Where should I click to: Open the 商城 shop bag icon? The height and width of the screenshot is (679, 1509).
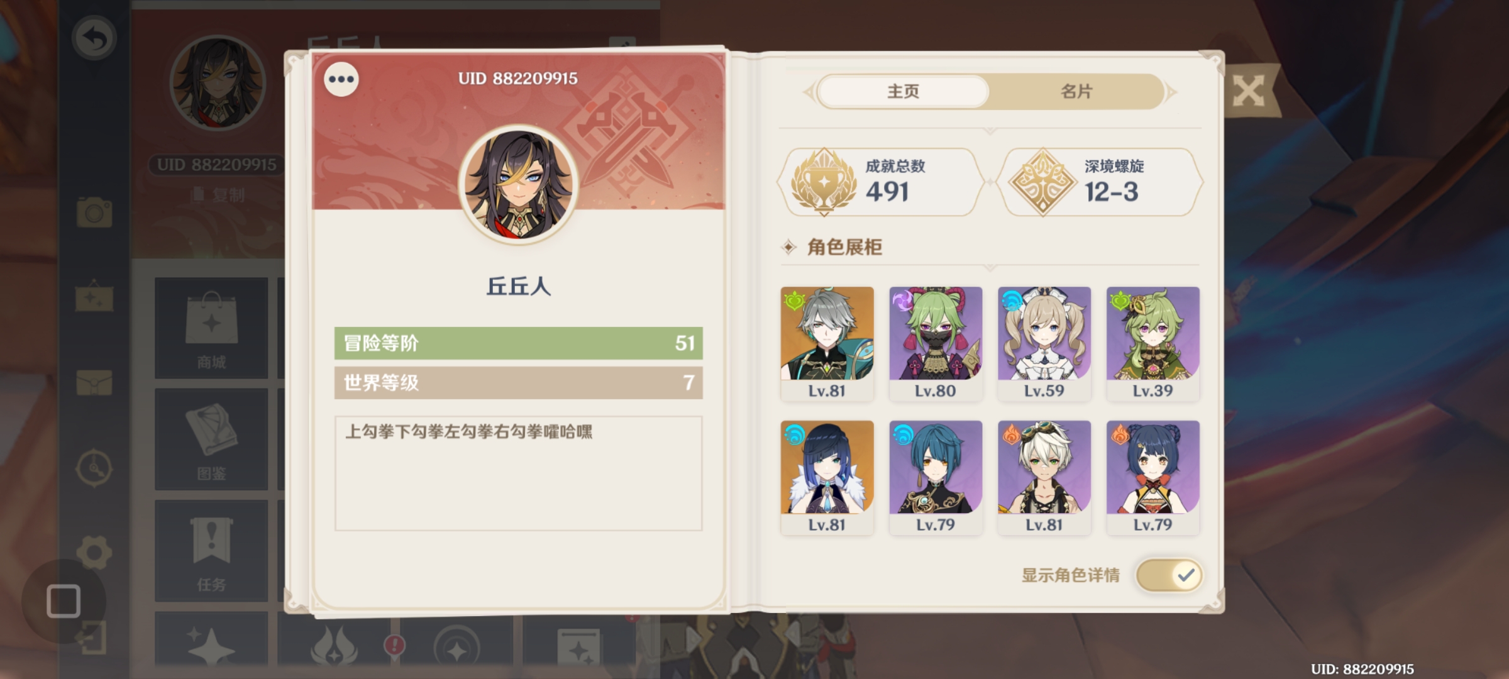(211, 328)
